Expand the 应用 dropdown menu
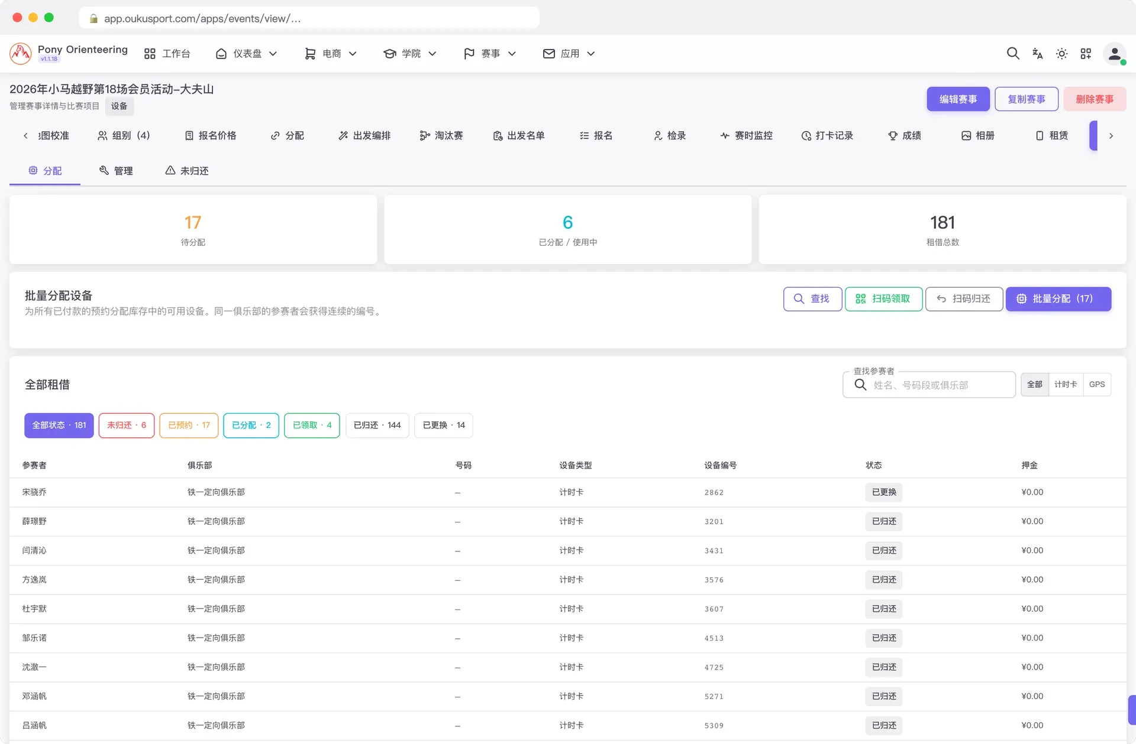 569,54
